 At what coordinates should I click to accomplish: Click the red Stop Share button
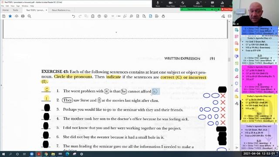[227, 9]
